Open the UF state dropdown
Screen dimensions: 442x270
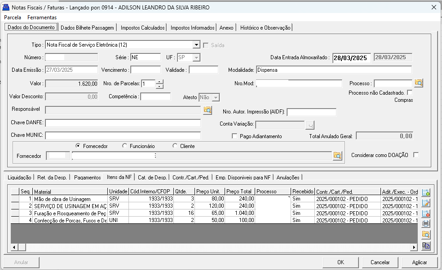pos(196,57)
